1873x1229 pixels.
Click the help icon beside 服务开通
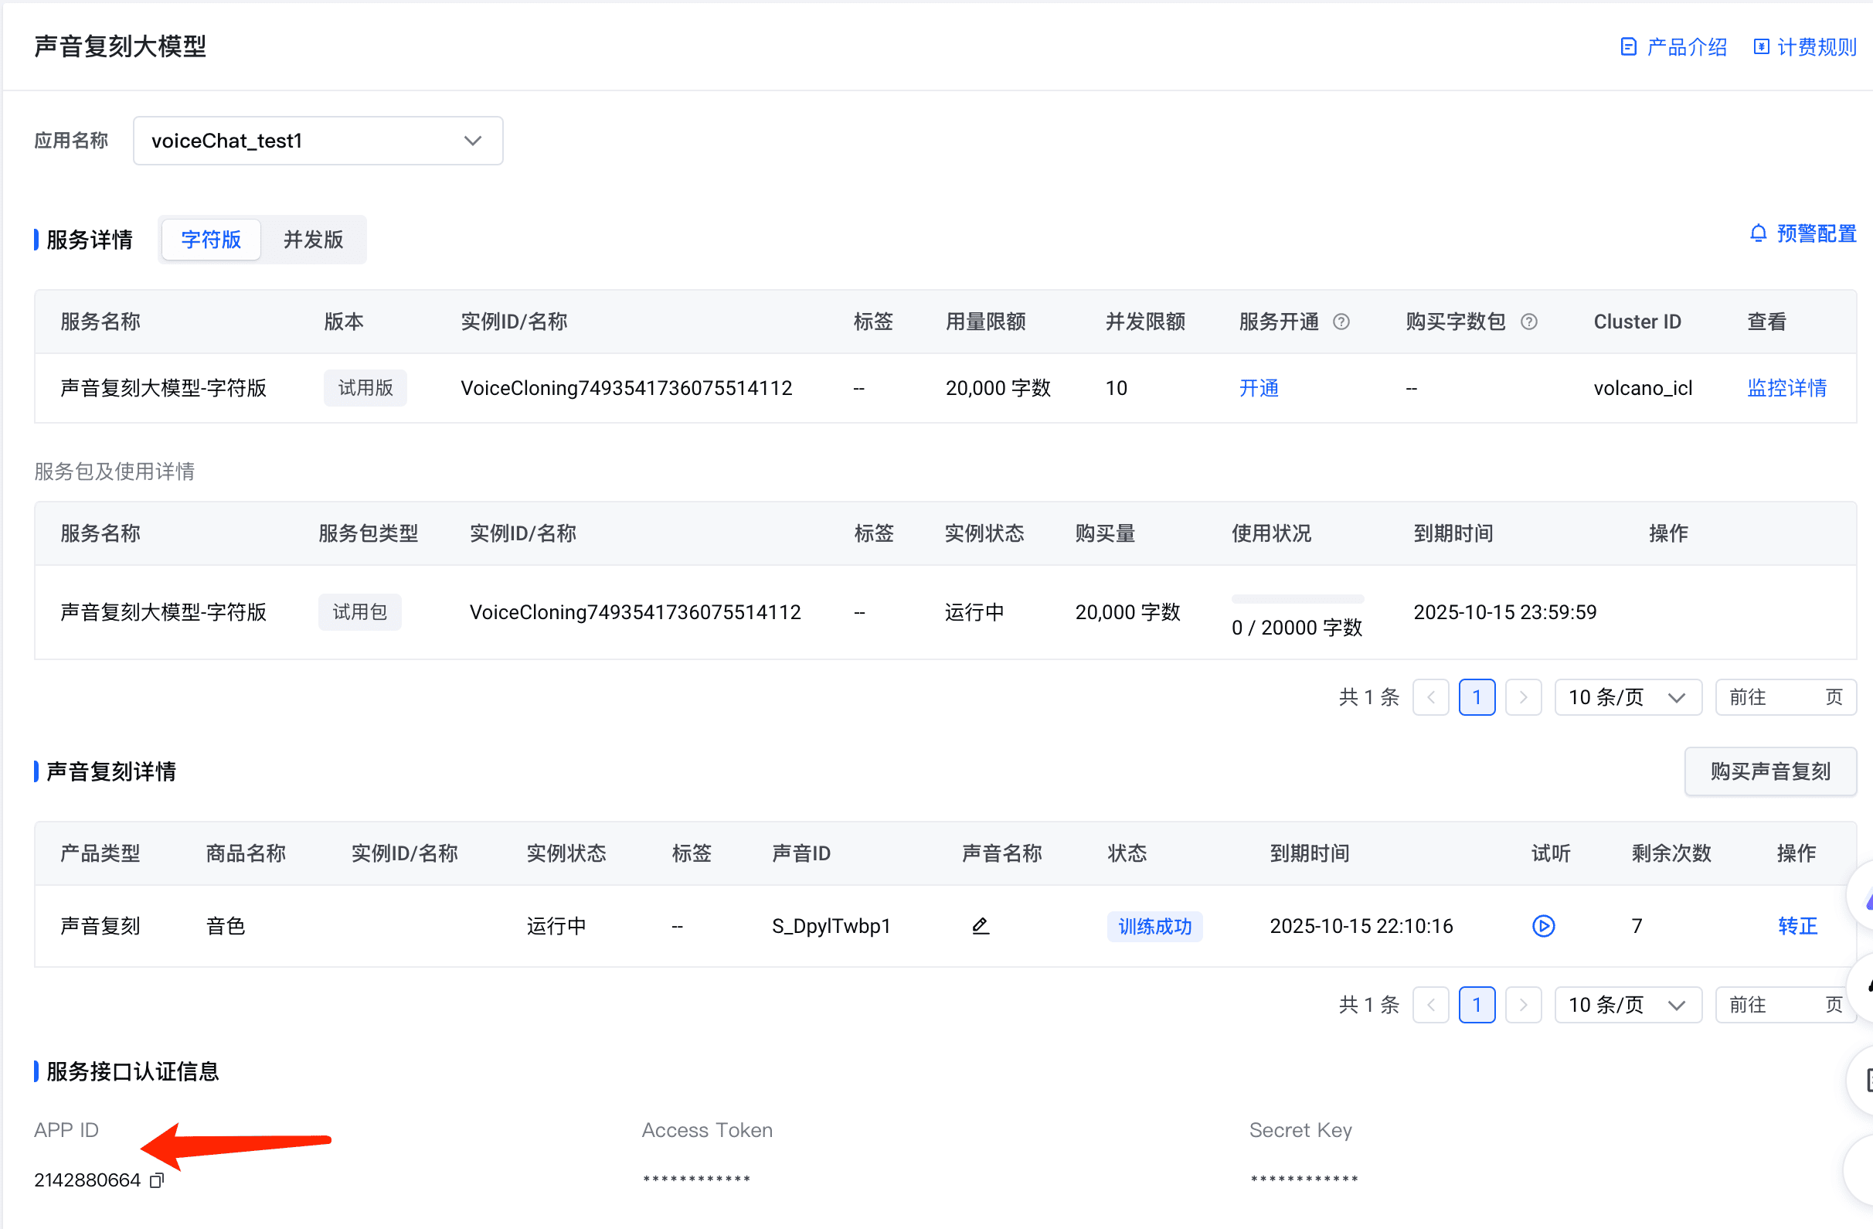click(x=1341, y=322)
